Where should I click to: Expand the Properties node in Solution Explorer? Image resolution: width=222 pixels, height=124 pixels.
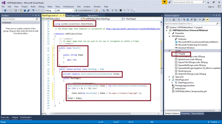(169, 33)
